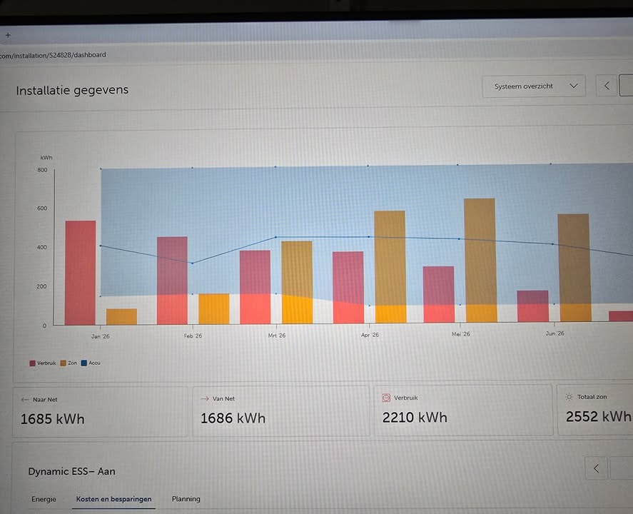
Task: Click the Van Net right arrow icon
Action: (205, 398)
